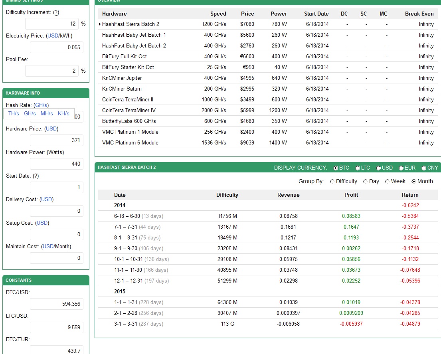
Task: Focus the Maintain Cost input field
Action: [57, 258]
